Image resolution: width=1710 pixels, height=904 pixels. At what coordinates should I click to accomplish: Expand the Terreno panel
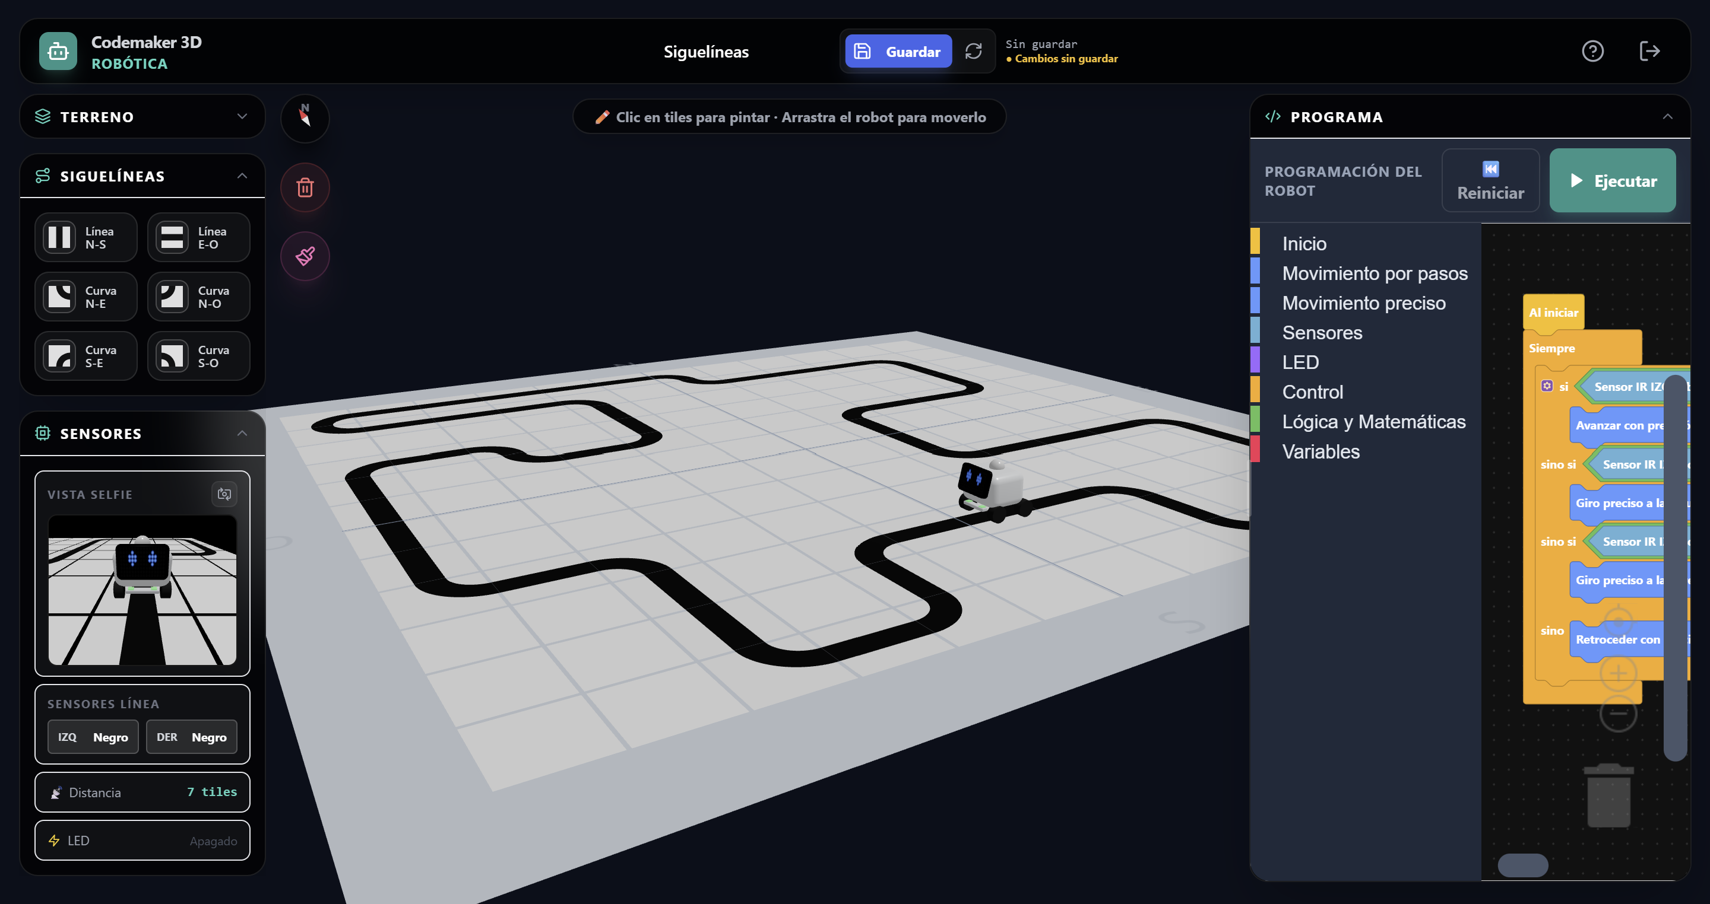(x=241, y=117)
